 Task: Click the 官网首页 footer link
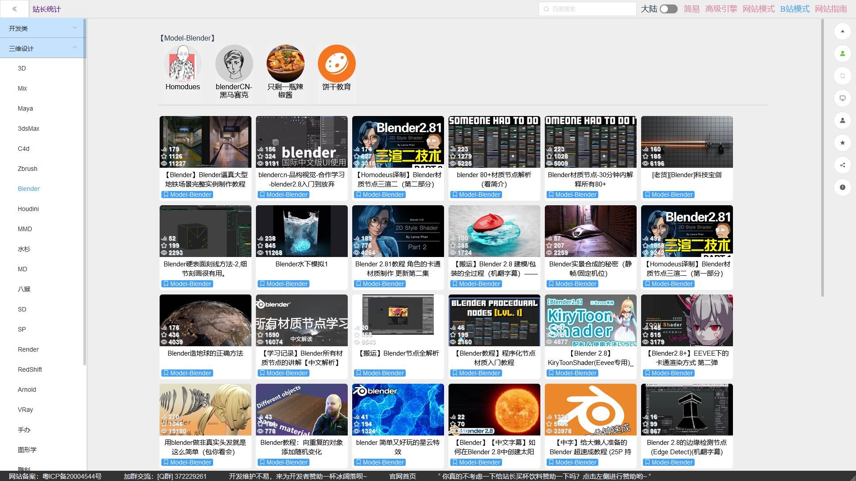click(x=402, y=476)
